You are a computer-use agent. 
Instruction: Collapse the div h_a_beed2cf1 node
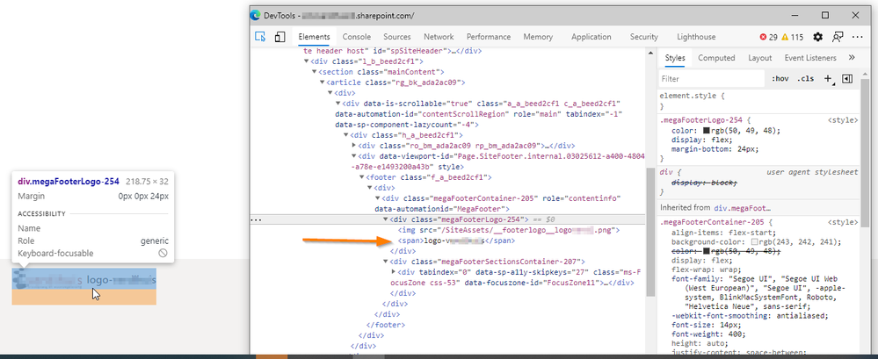point(345,135)
